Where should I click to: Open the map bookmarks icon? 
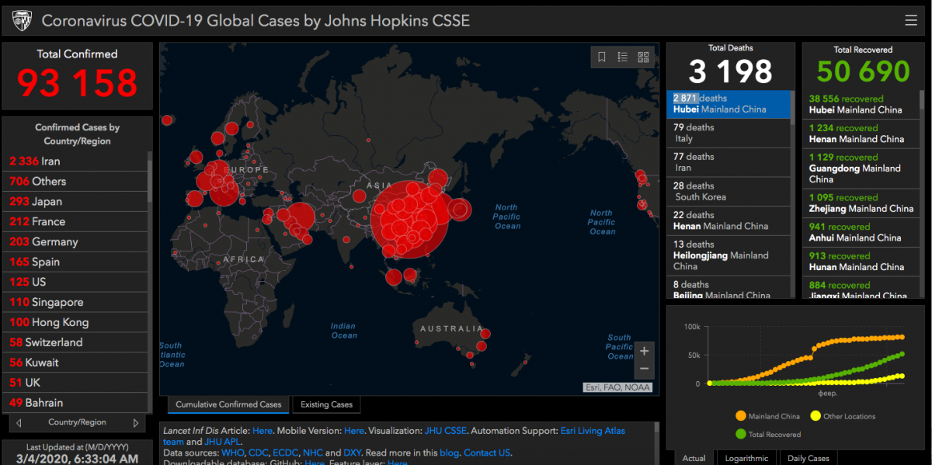602,57
